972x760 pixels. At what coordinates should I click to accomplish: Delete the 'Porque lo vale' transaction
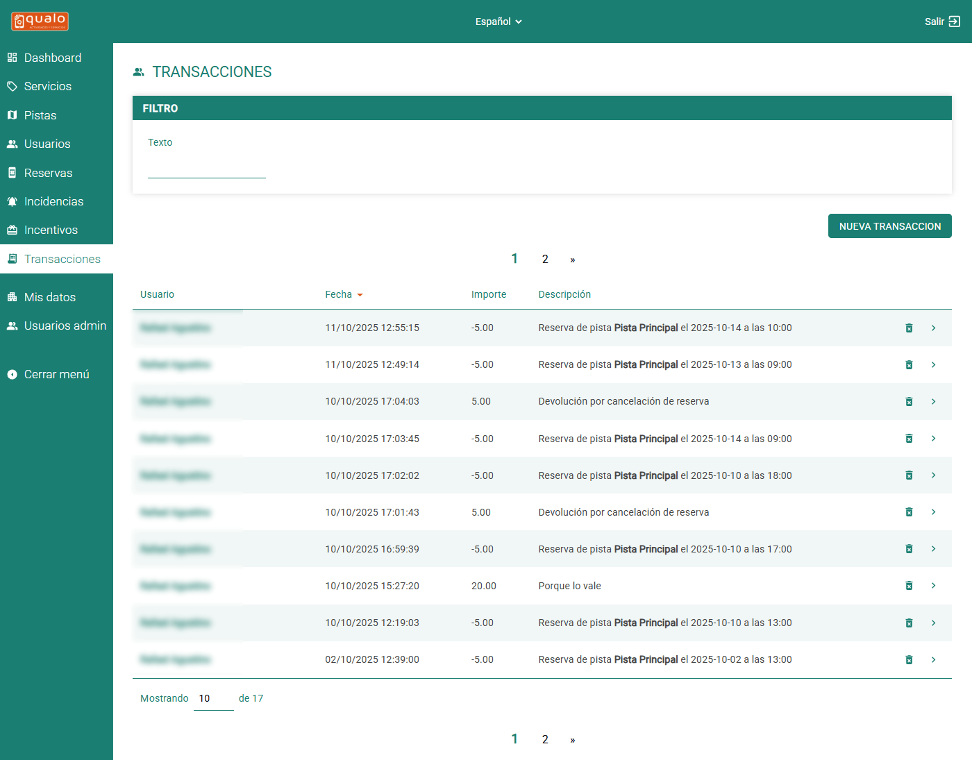click(909, 586)
